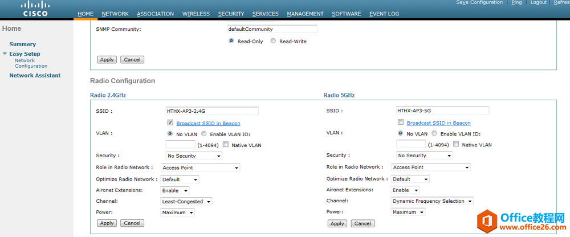
Task: Open the SOFTWARE tab
Action: click(x=347, y=14)
